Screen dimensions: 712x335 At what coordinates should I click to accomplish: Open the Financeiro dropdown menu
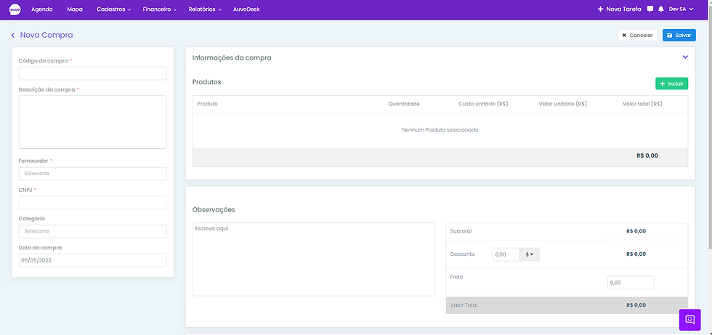[x=159, y=9]
